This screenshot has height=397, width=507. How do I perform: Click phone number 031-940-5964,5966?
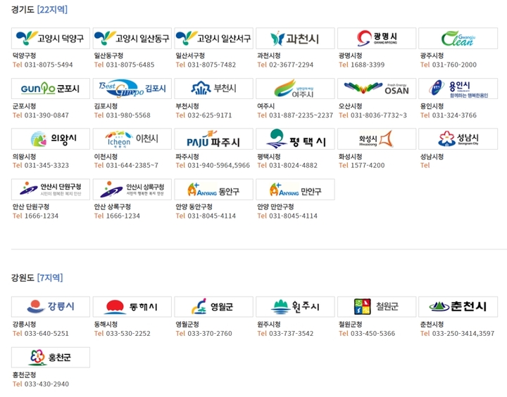(218, 166)
